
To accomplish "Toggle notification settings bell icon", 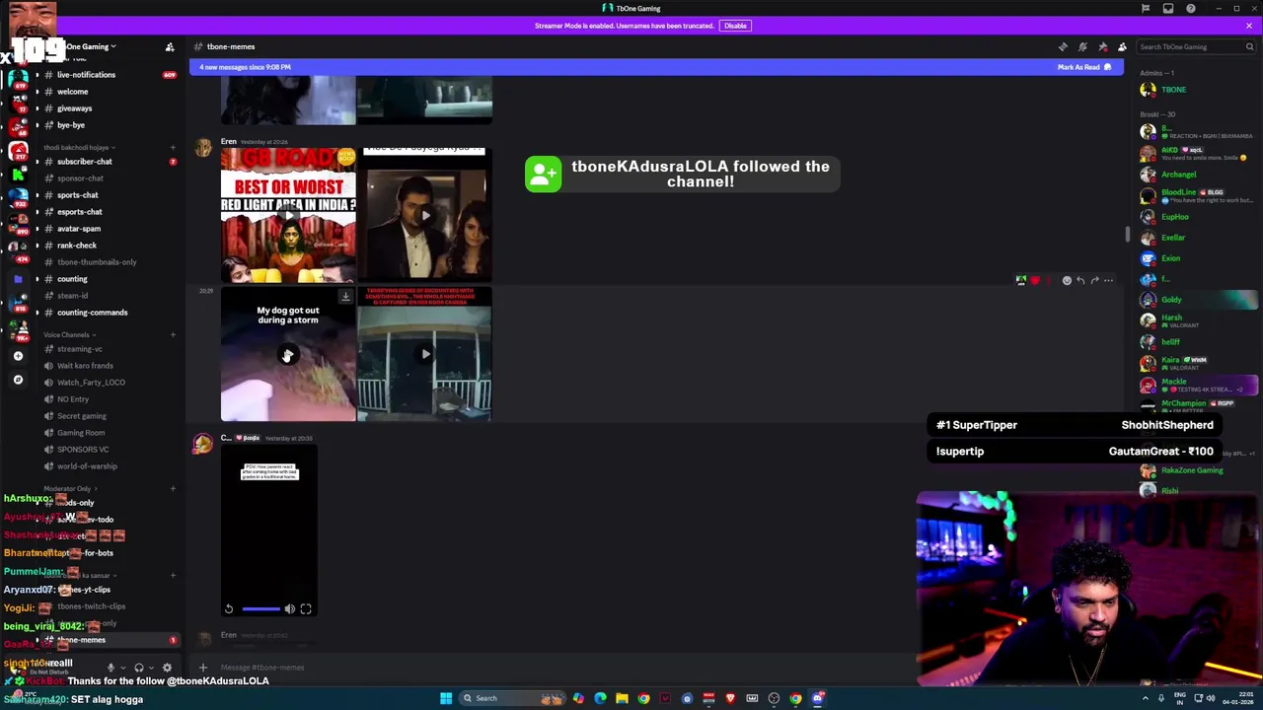I will pos(1082,46).
